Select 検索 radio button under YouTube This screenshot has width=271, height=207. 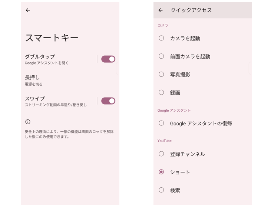[x=161, y=190]
